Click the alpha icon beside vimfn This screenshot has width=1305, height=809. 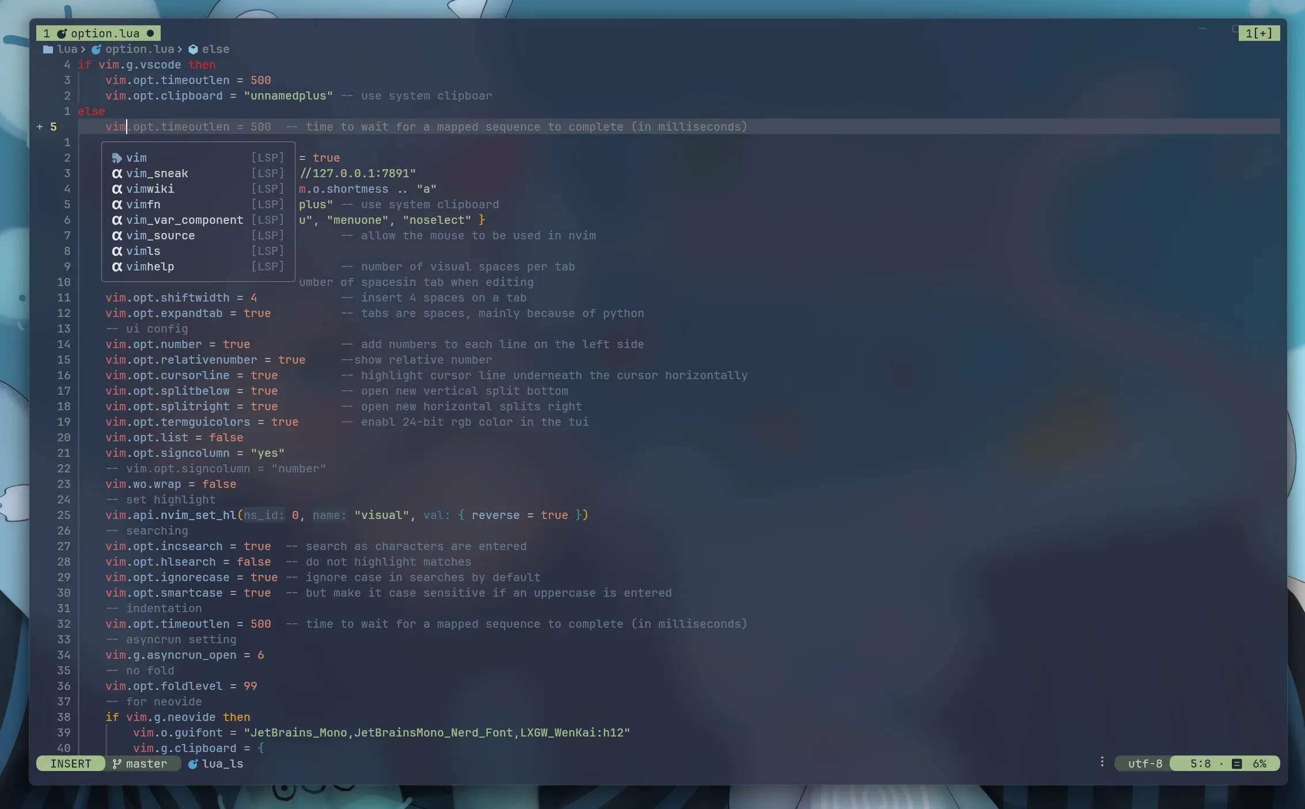(117, 204)
